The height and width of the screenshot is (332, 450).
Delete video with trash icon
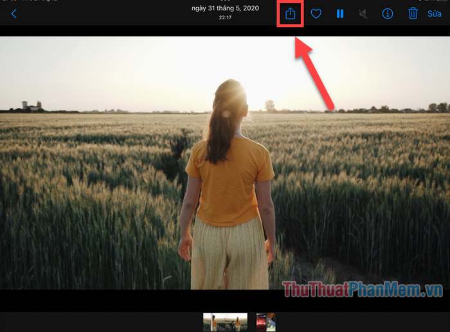coord(413,13)
